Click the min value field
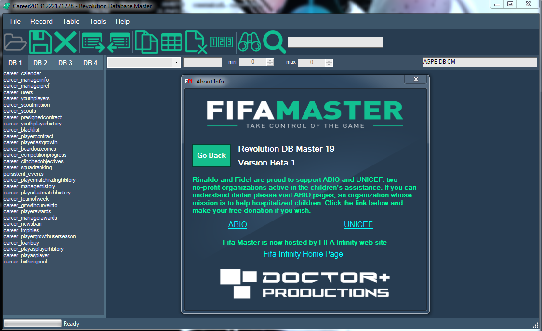 pyautogui.click(x=253, y=62)
